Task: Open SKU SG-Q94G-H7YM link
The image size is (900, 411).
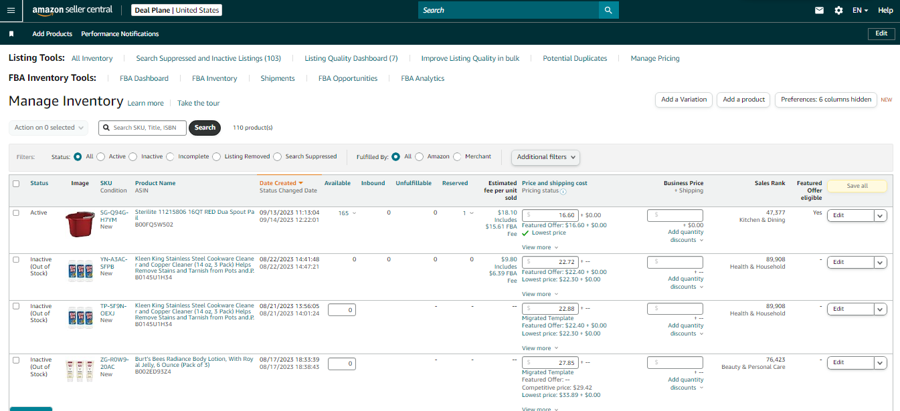Action: pos(113,216)
